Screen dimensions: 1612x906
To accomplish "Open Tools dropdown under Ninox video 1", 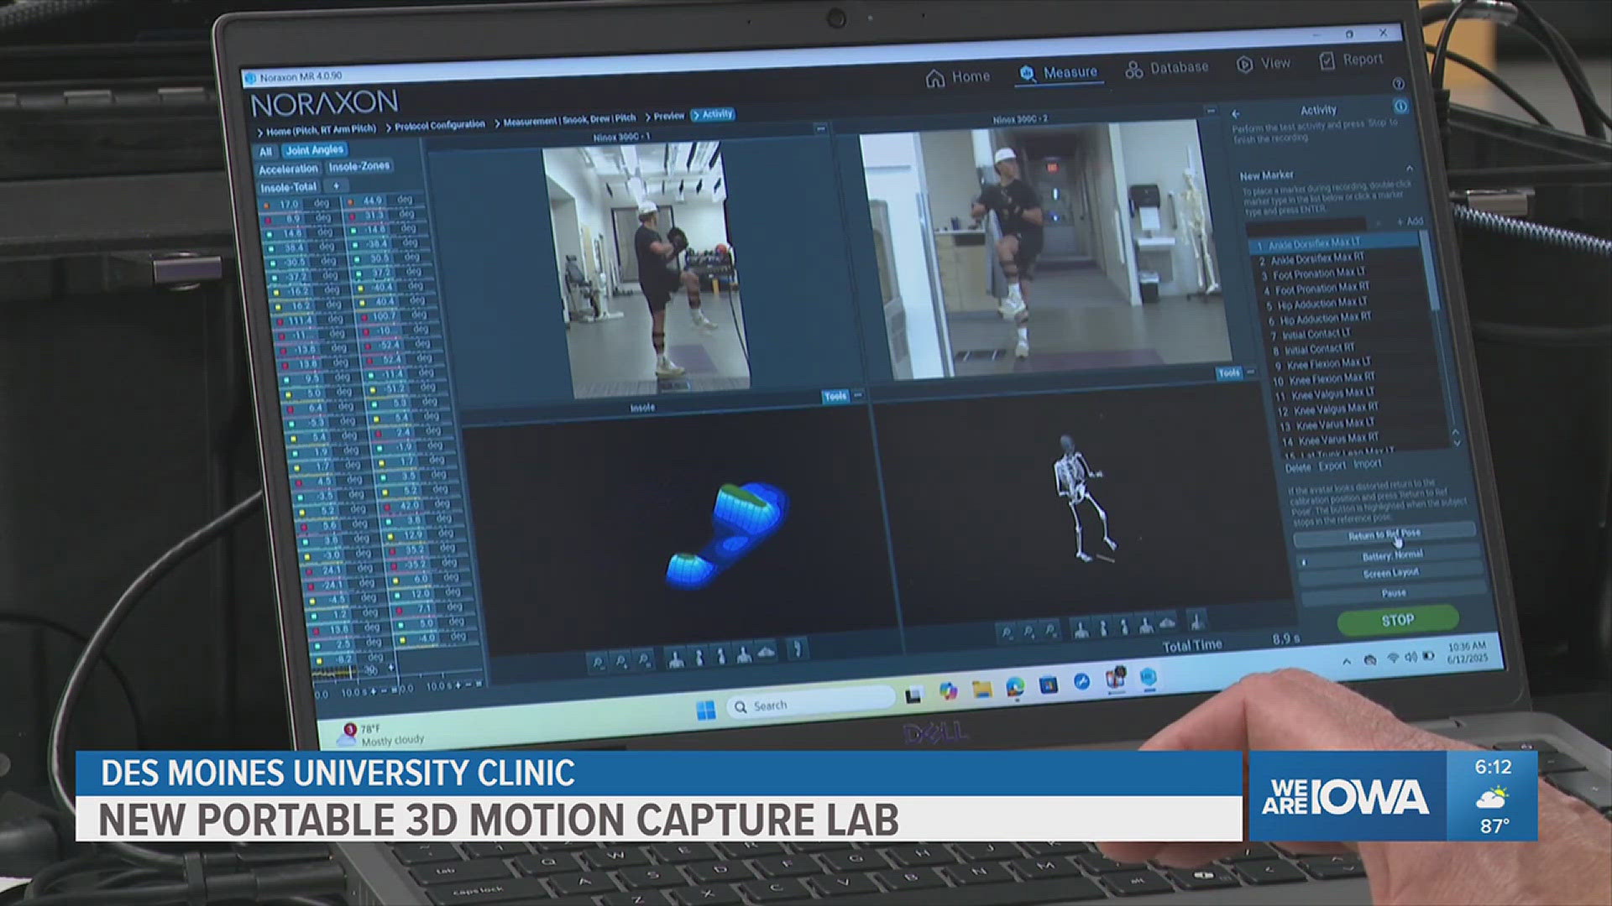I will [x=835, y=396].
